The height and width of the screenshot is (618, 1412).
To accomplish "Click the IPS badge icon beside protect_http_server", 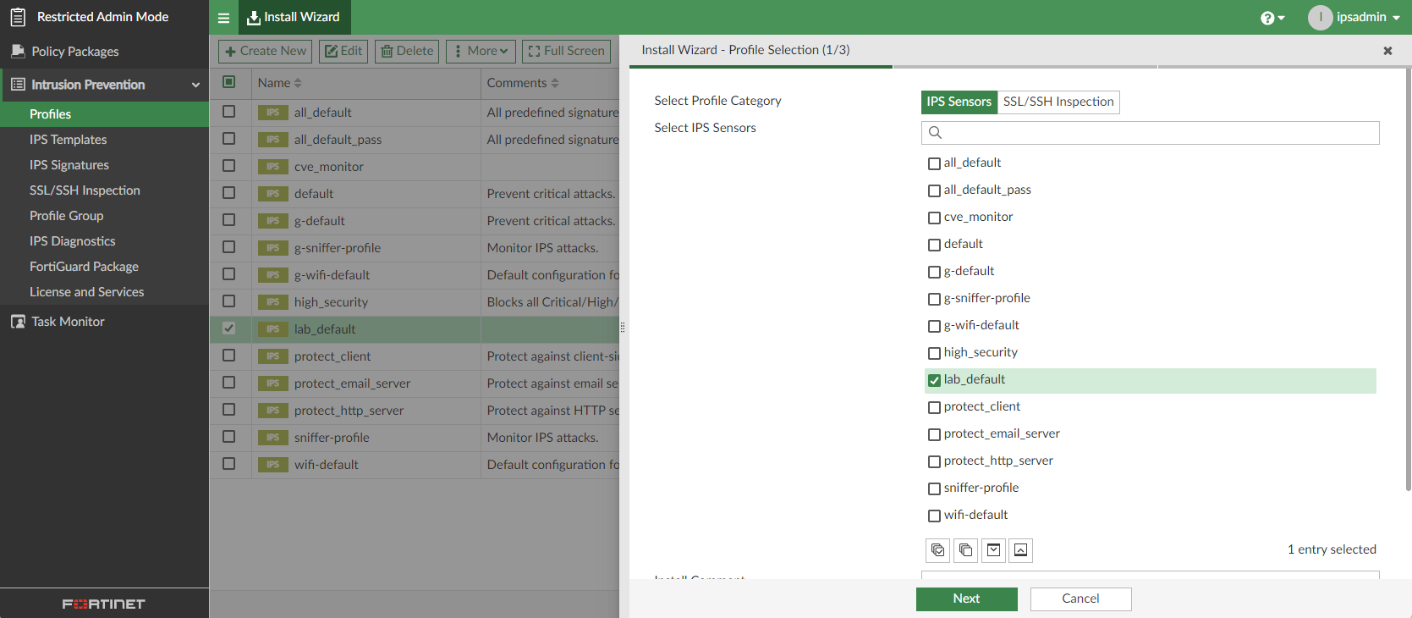I will click(x=272, y=411).
